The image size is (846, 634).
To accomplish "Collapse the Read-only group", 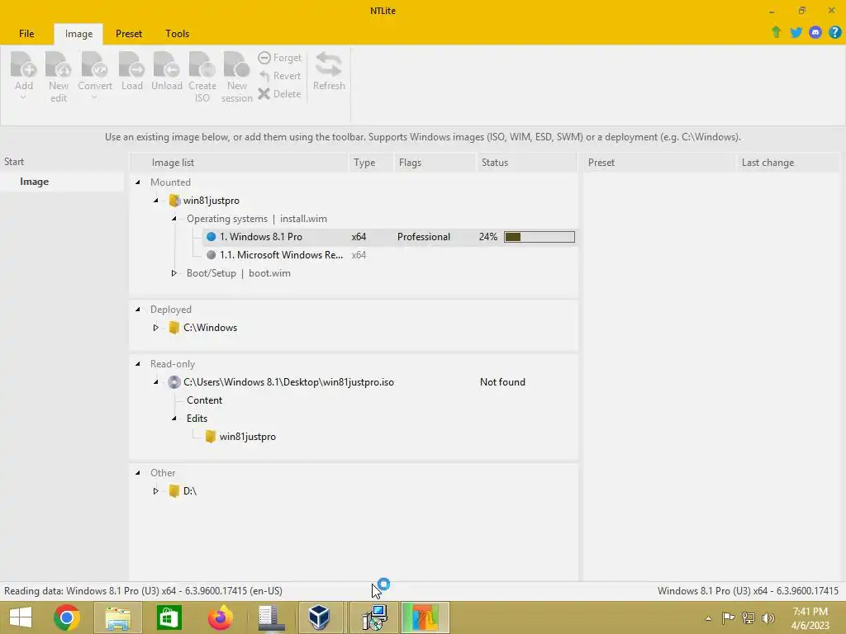I will point(138,364).
